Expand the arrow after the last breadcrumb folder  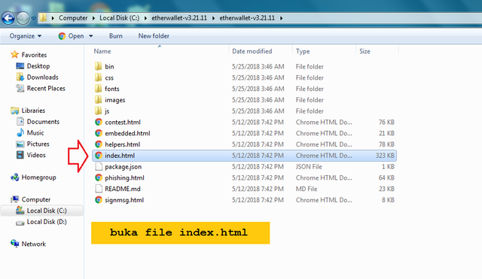click(x=281, y=18)
